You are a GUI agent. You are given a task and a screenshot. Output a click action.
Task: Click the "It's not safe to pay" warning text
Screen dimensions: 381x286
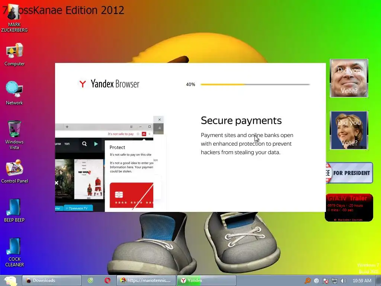coord(121,134)
